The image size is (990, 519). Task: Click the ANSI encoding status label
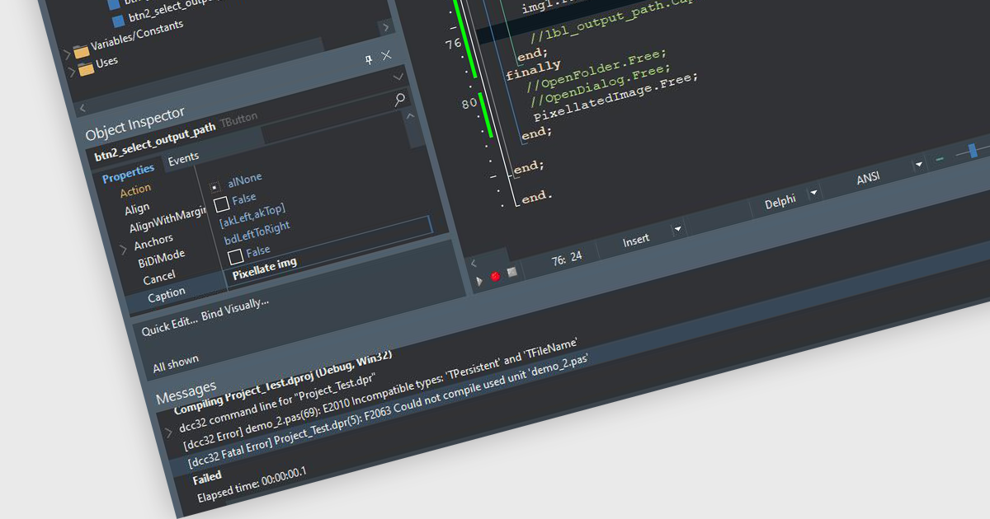tap(869, 178)
